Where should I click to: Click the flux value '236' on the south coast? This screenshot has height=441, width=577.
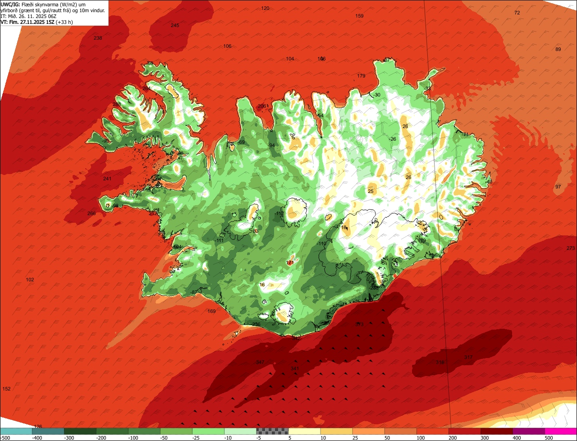[x=256, y=325]
